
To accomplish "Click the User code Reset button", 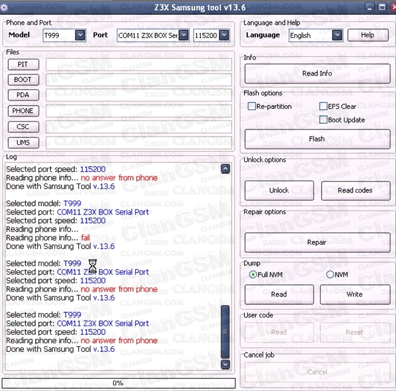I will point(355,332).
